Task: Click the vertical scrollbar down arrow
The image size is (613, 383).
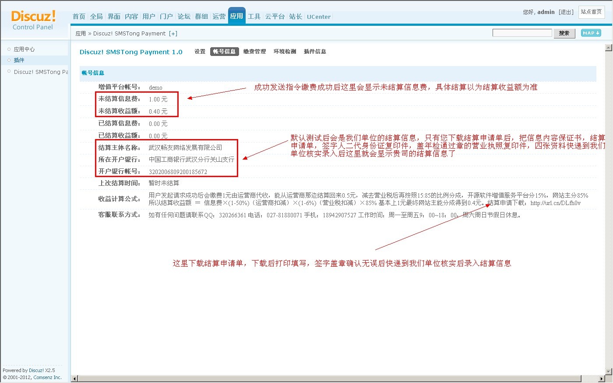Action: pyautogui.click(x=608, y=371)
